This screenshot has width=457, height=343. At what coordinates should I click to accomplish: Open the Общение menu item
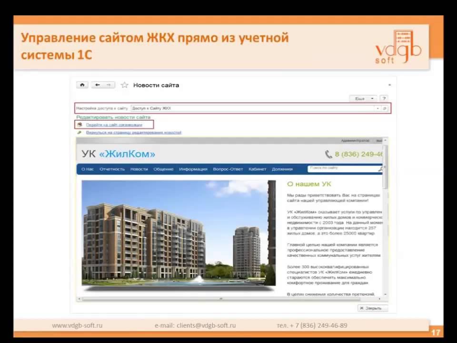click(x=163, y=169)
